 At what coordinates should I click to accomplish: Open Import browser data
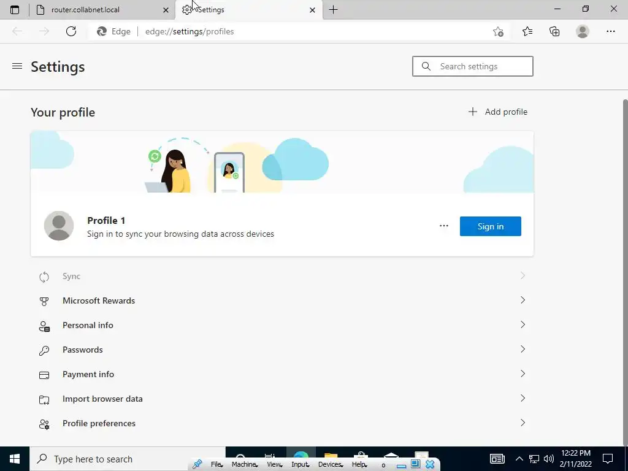282,399
